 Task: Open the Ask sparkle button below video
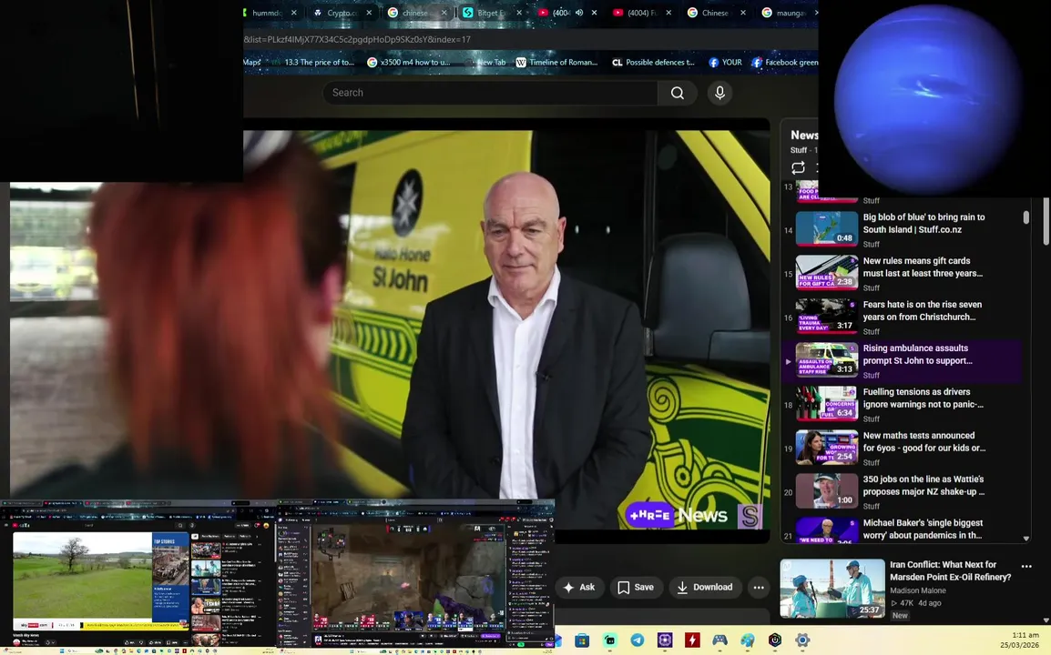coord(579,588)
